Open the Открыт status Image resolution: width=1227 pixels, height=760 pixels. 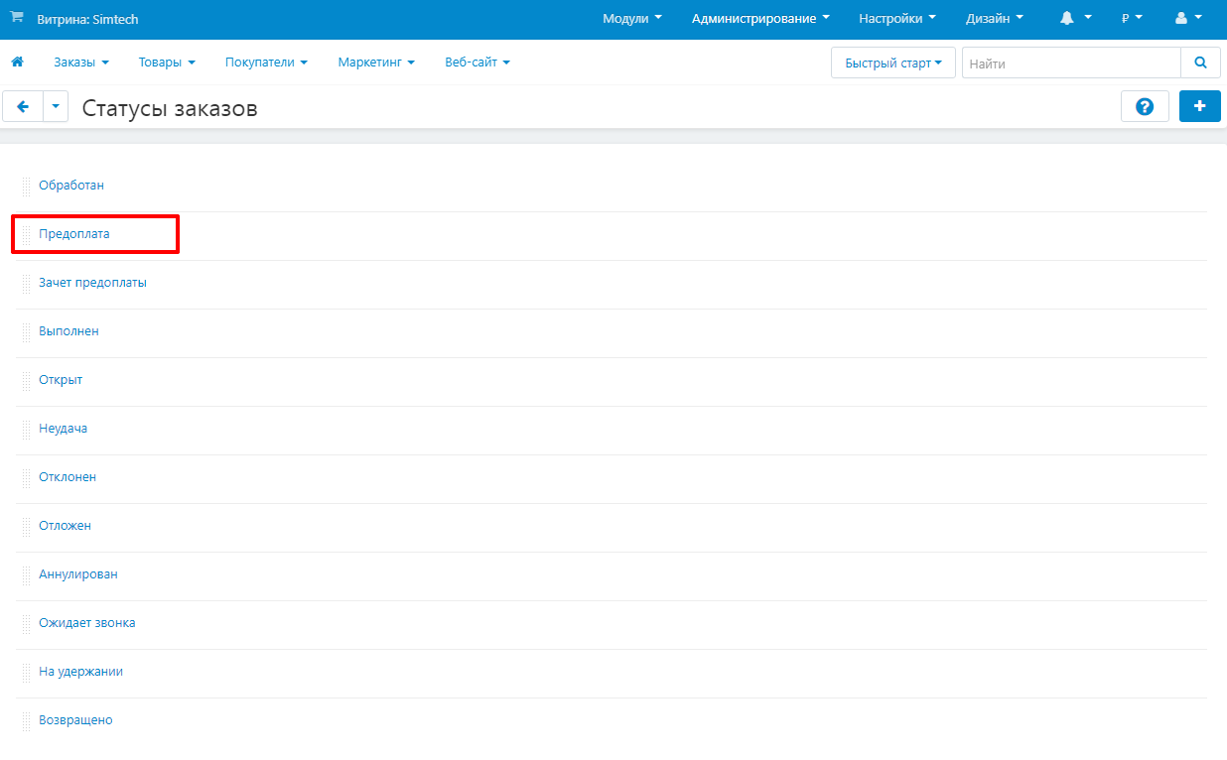pos(61,380)
